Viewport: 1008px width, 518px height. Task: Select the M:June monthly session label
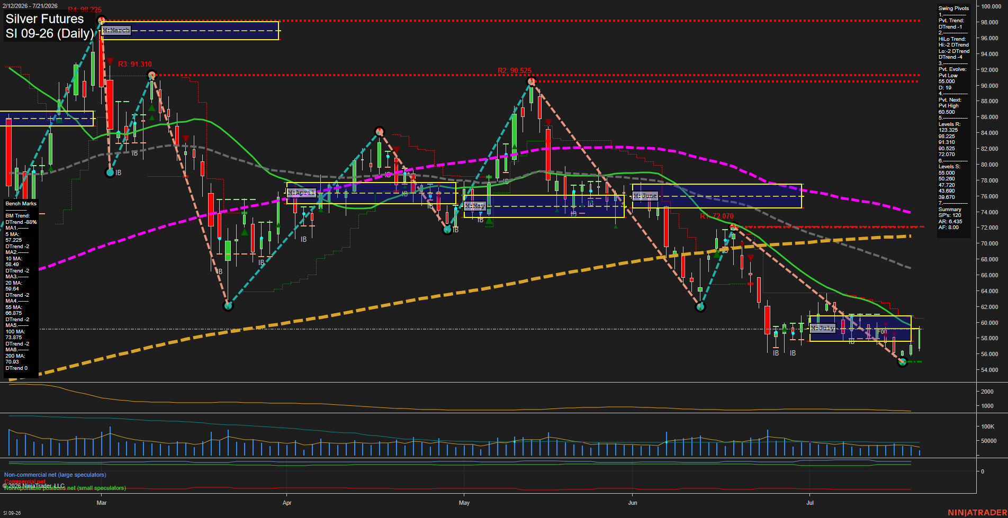(645, 196)
